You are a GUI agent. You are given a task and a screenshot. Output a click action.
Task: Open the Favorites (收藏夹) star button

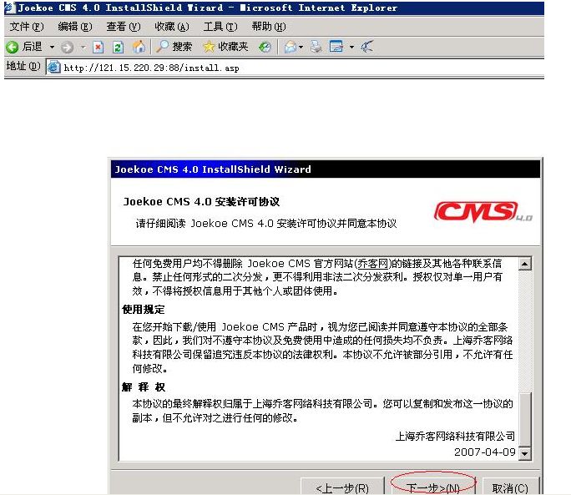[225, 47]
